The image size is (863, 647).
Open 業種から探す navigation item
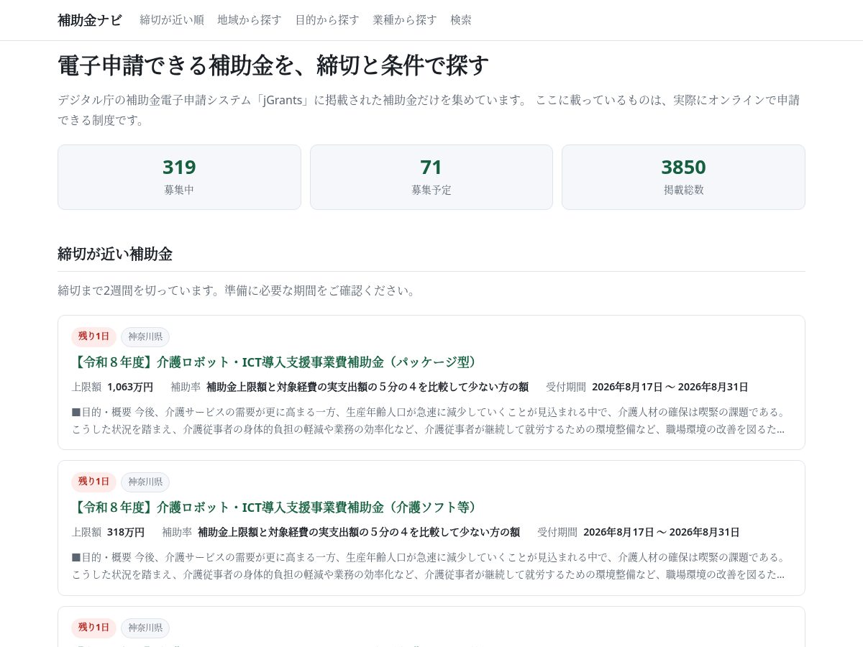tap(405, 20)
